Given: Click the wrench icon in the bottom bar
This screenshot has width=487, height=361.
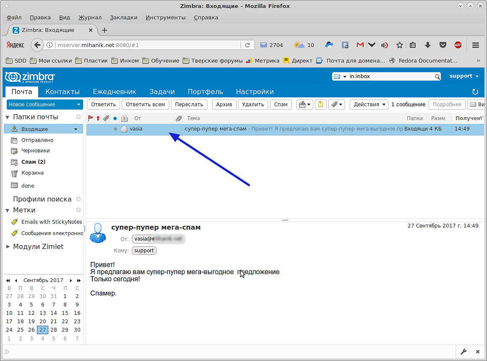Looking at the screenshot, I should click(463, 352).
